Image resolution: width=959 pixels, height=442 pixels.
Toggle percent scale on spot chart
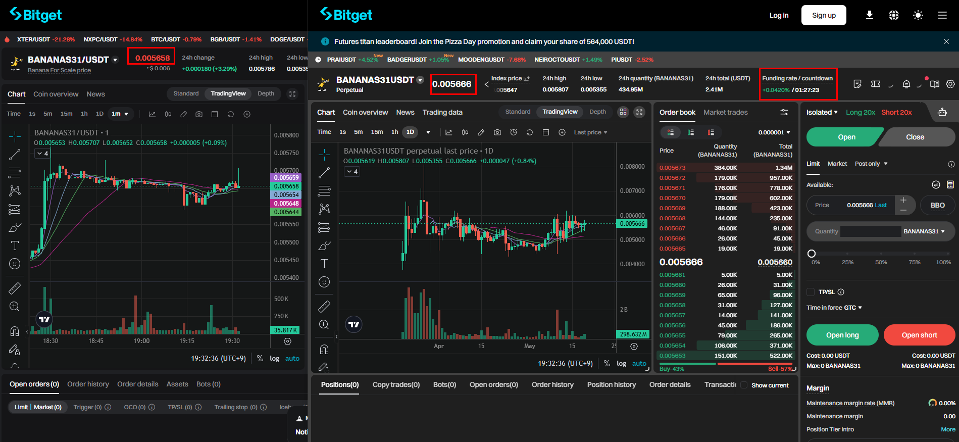coord(260,358)
